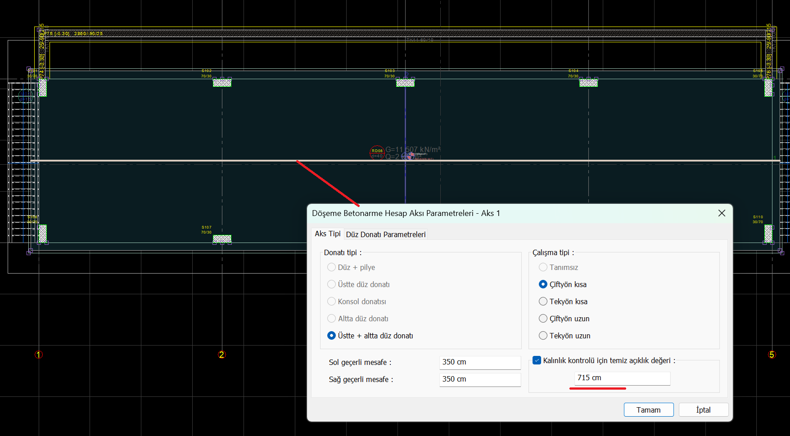This screenshot has width=790, height=436.
Task: Click the İptal button
Action: click(x=703, y=410)
